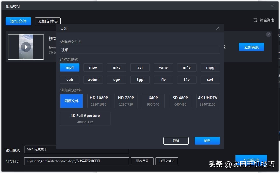
Task: Pick the 4K UHDTV 3840*2160 resolution
Action: click(207, 101)
